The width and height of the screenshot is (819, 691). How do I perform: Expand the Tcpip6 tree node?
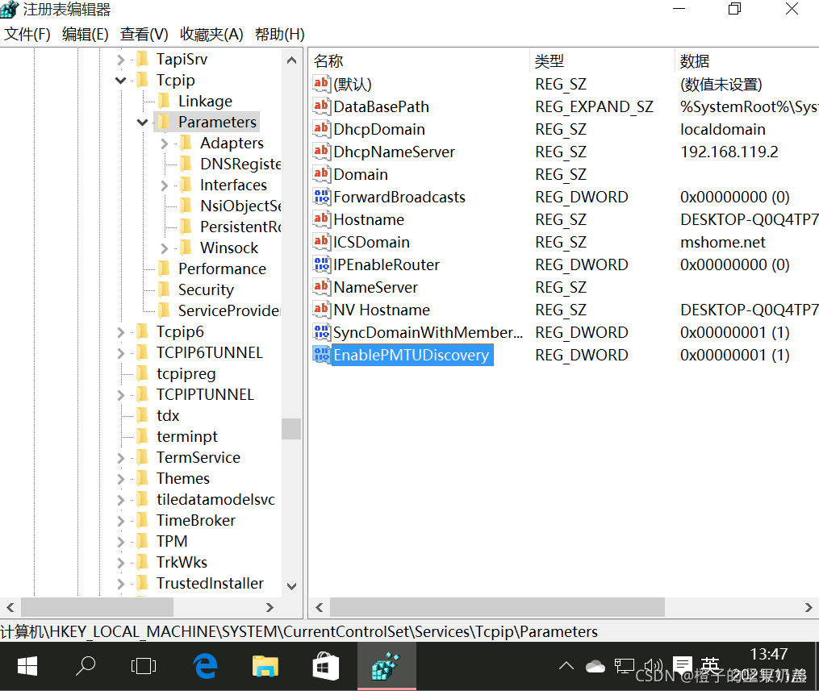[121, 332]
